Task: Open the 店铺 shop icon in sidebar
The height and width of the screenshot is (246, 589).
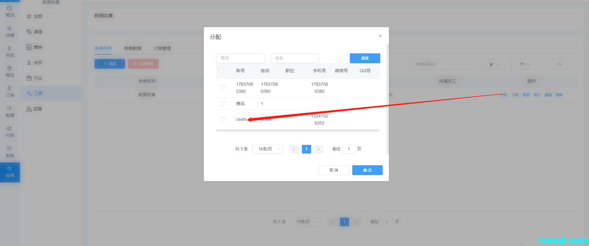Action: pyautogui.click(x=9, y=28)
